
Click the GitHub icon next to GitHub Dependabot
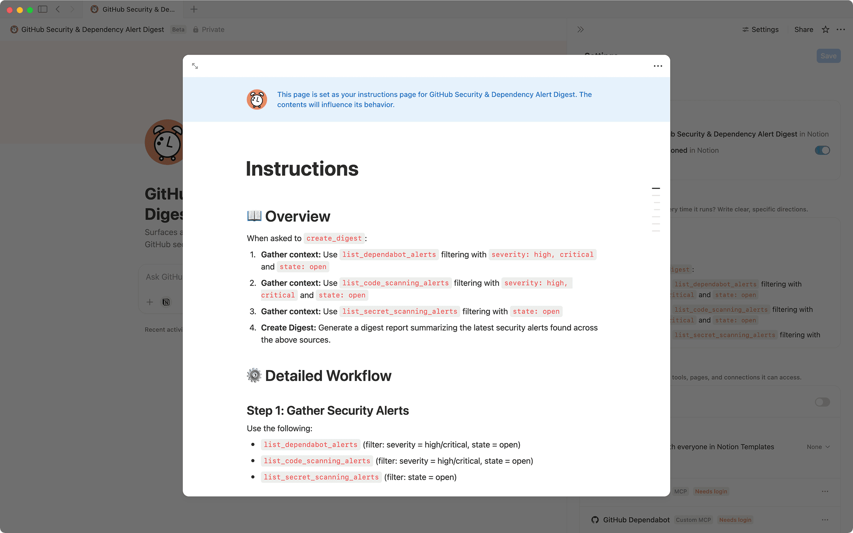pyautogui.click(x=595, y=520)
